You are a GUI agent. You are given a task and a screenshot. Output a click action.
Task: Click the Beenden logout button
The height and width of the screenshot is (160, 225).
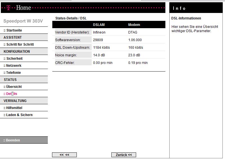point(24,140)
